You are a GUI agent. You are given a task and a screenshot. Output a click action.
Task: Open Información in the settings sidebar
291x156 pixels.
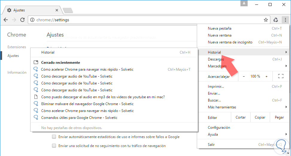coord(17,72)
